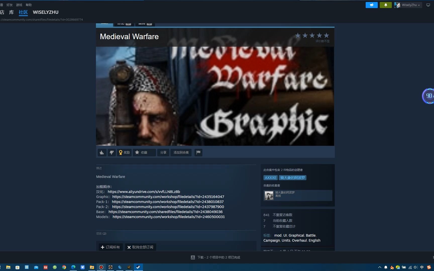Screen dimensions: 434x271
Task: Open the Base sharedfiles link id=2438049036
Action: [x=166, y=212]
